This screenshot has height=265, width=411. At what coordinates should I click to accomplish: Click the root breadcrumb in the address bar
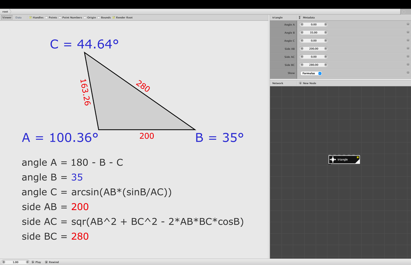click(5, 11)
